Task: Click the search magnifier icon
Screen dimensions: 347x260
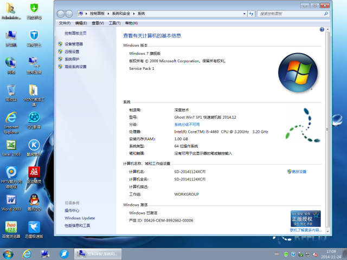Action: [326, 14]
